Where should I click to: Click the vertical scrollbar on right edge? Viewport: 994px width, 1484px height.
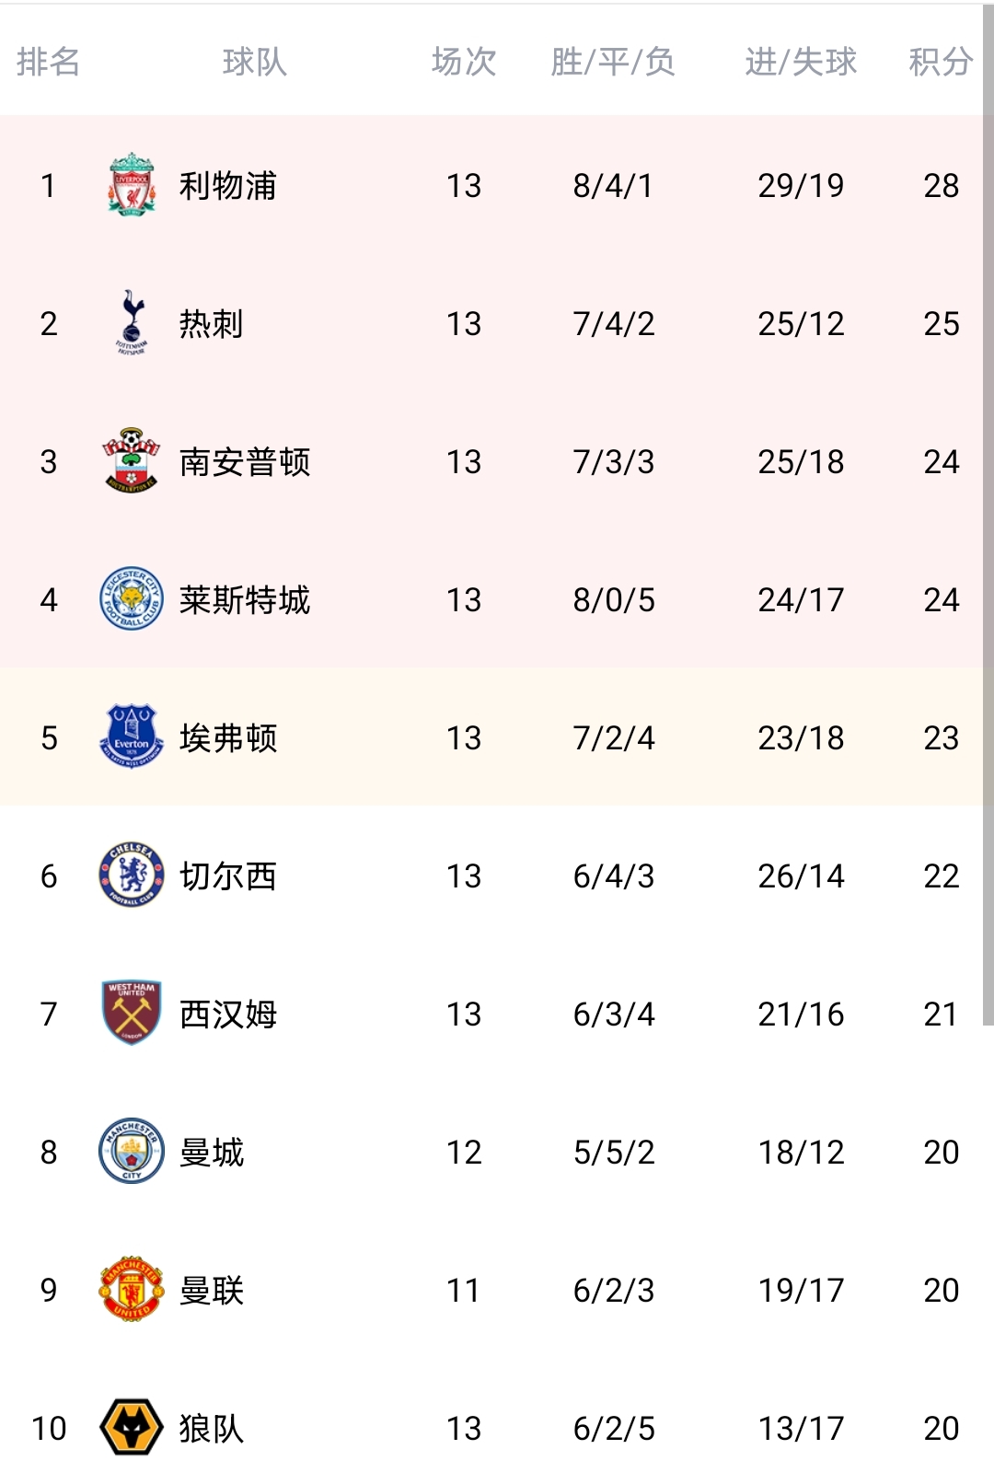(x=988, y=516)
